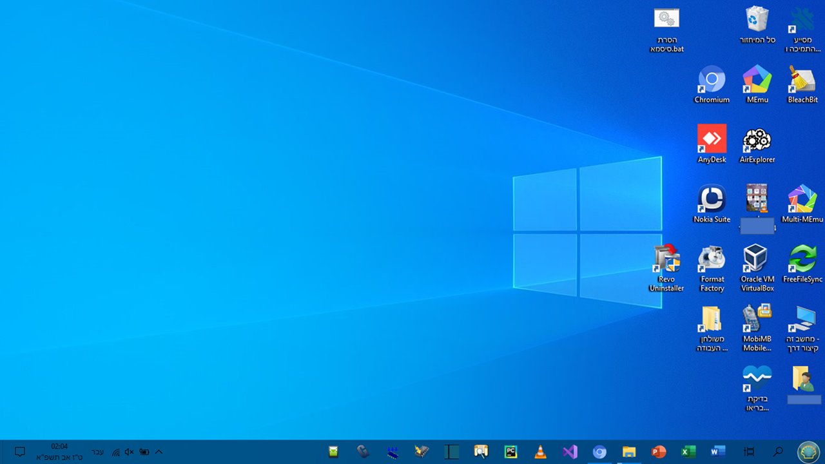Open Wi-Fi network tray icon
The width and height of the screenshot is (825, 464).
click(116, 452)
